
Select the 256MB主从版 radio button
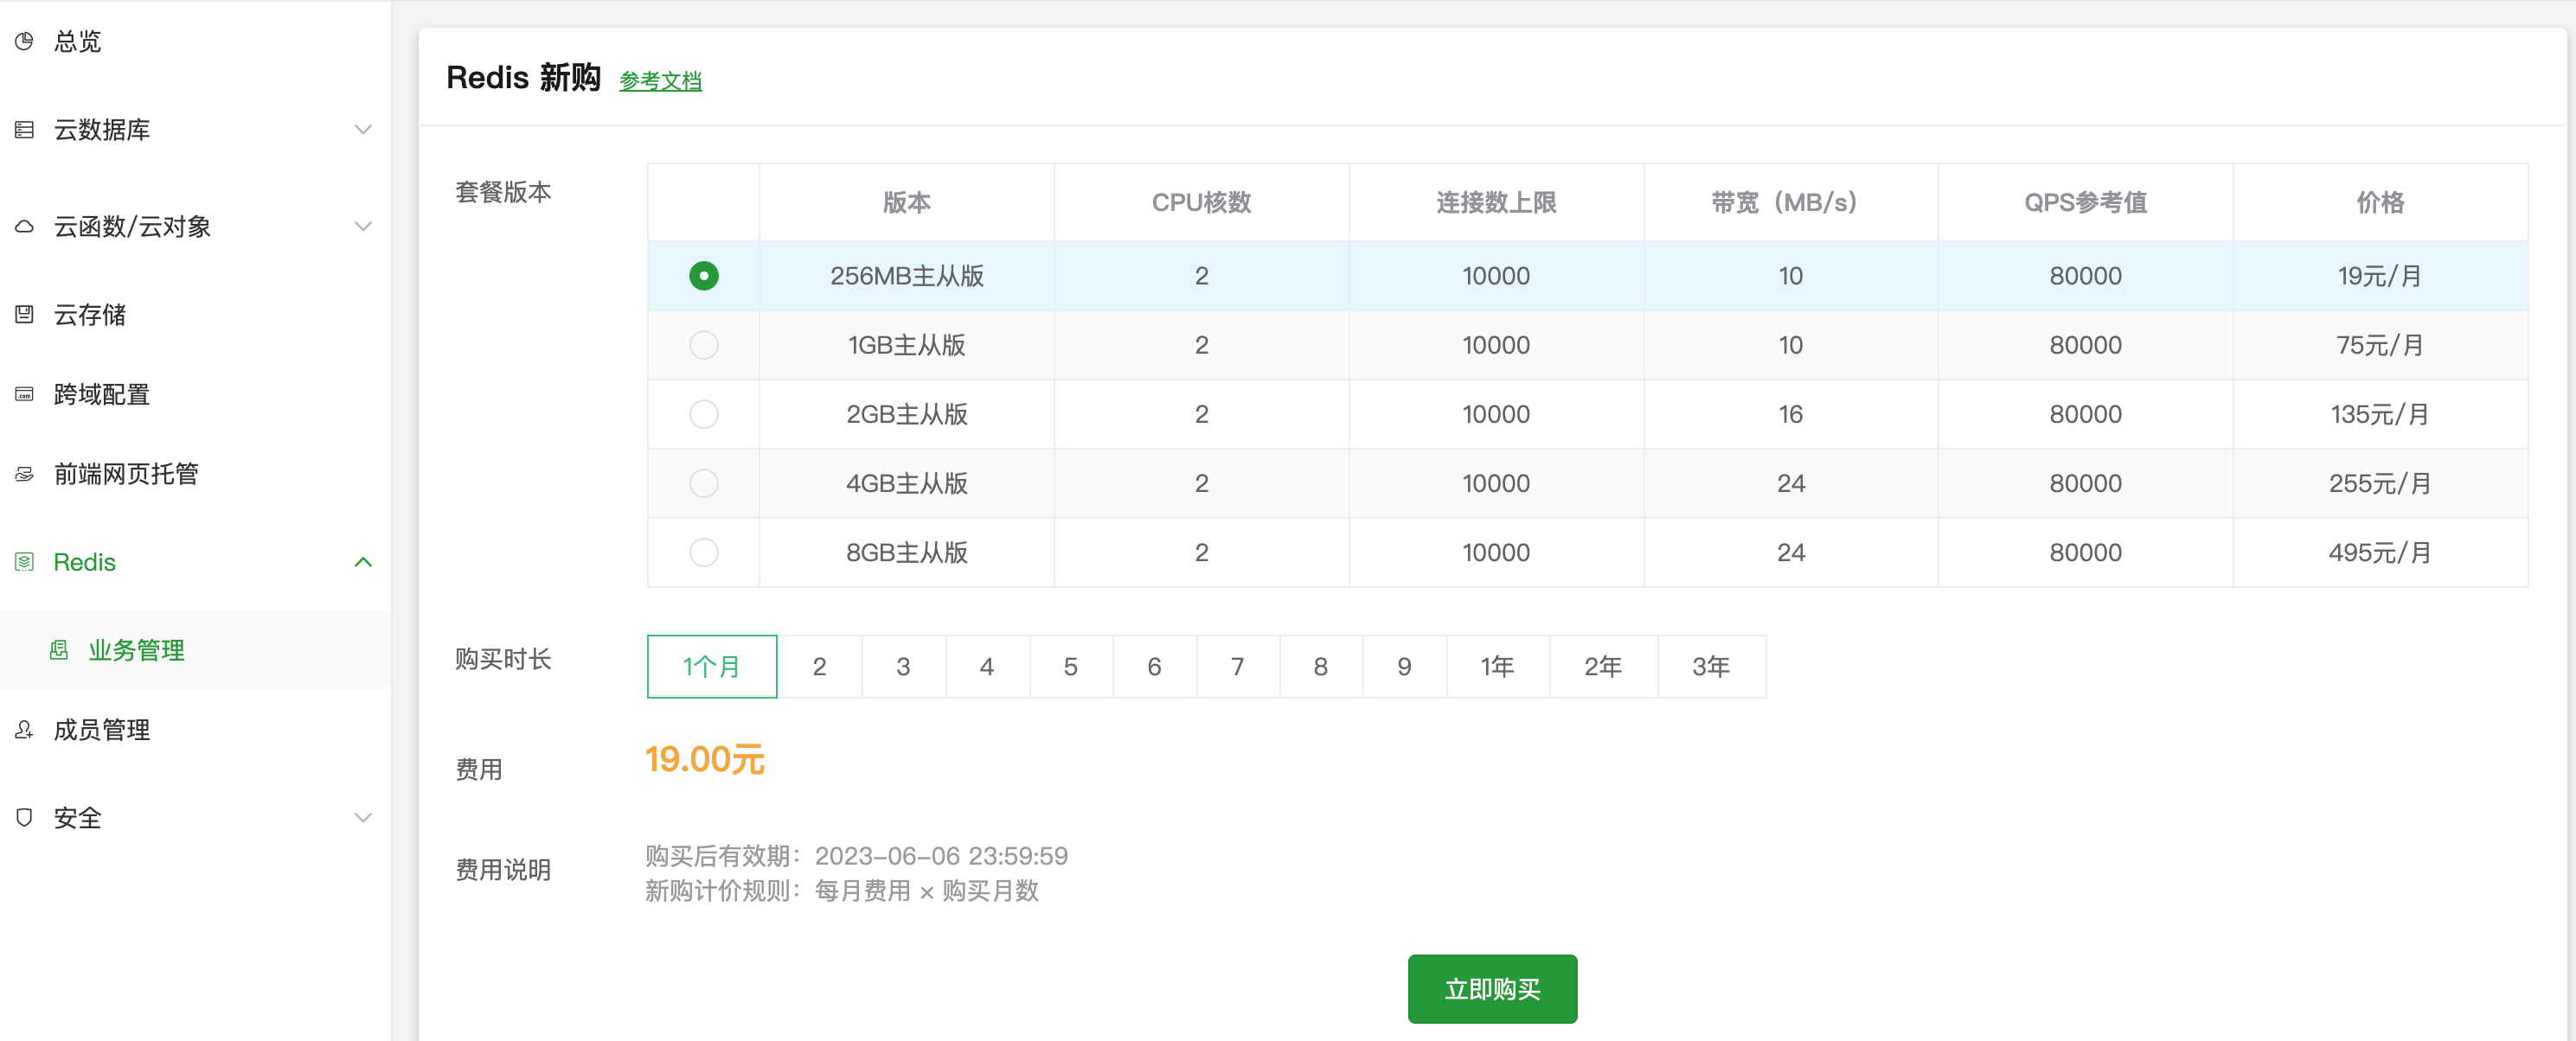704,275
